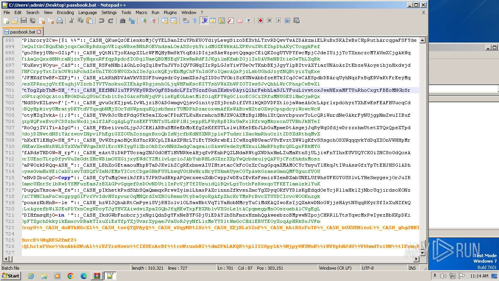Viewport: 499px width, 281px height.
Task: Click vertical scrollbar up arrow
Action: point(422,40)
